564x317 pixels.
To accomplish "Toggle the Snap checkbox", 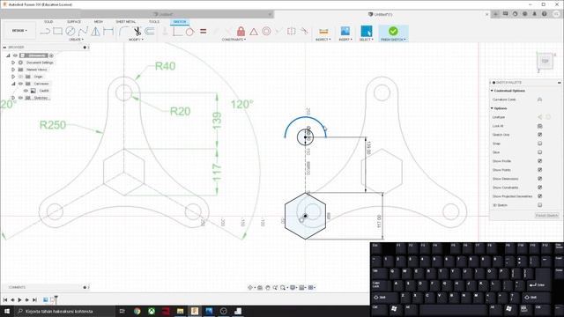I will [x=539, y=144].
